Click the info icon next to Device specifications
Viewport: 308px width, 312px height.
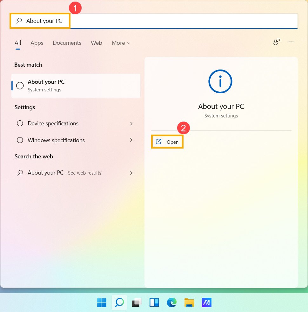tap(20, 123)
